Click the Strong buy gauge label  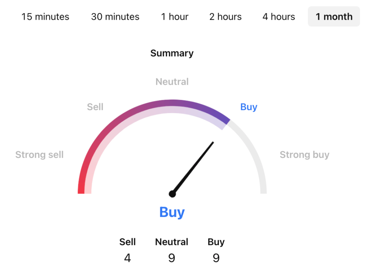304,155
